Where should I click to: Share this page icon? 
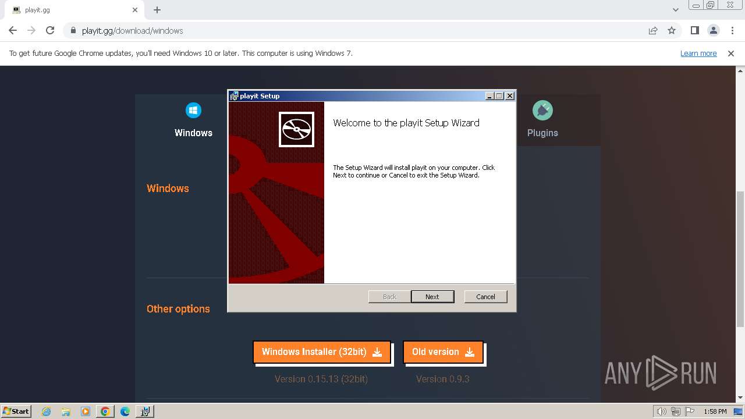tap(653, 31)
